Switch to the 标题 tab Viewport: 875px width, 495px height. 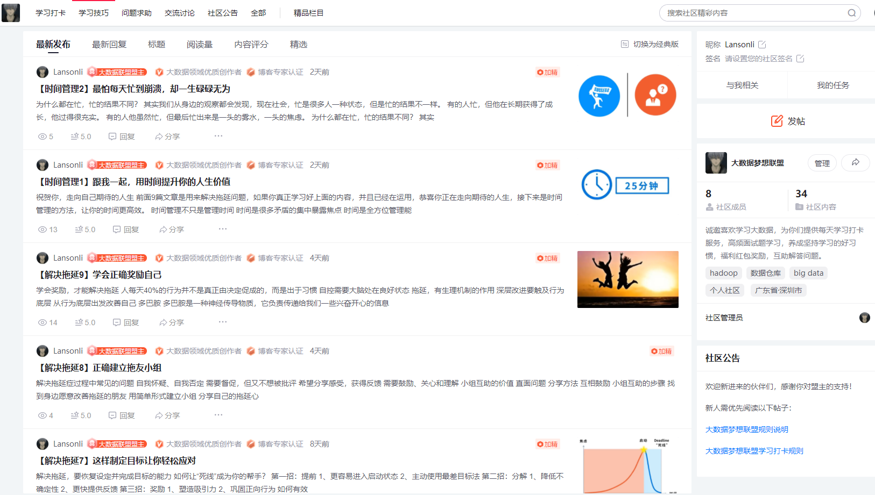157,44
